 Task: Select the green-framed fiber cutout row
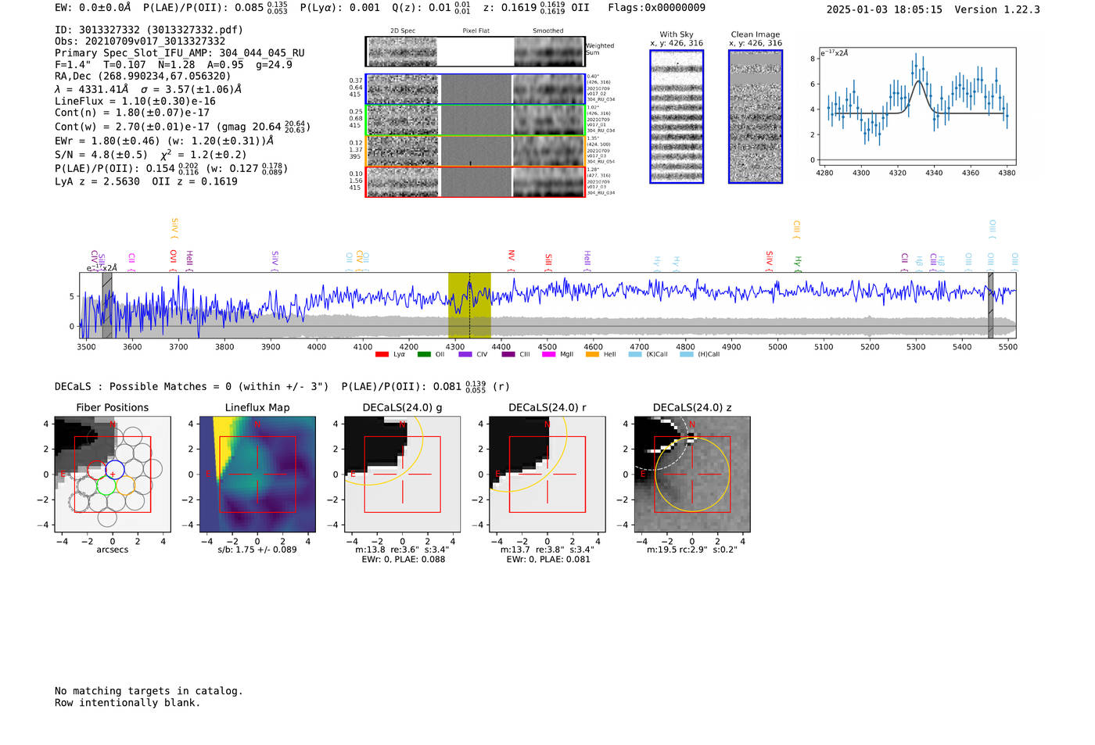point(475,120)
